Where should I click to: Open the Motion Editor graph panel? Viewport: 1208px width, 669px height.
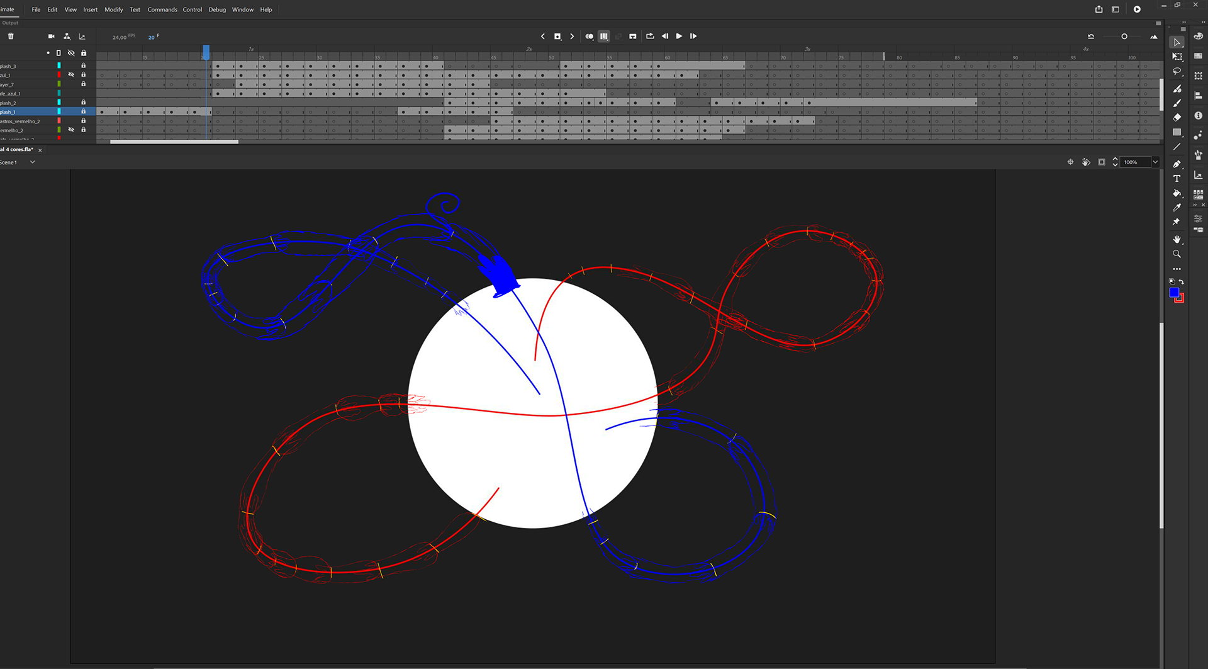(x=1198, y=175)
